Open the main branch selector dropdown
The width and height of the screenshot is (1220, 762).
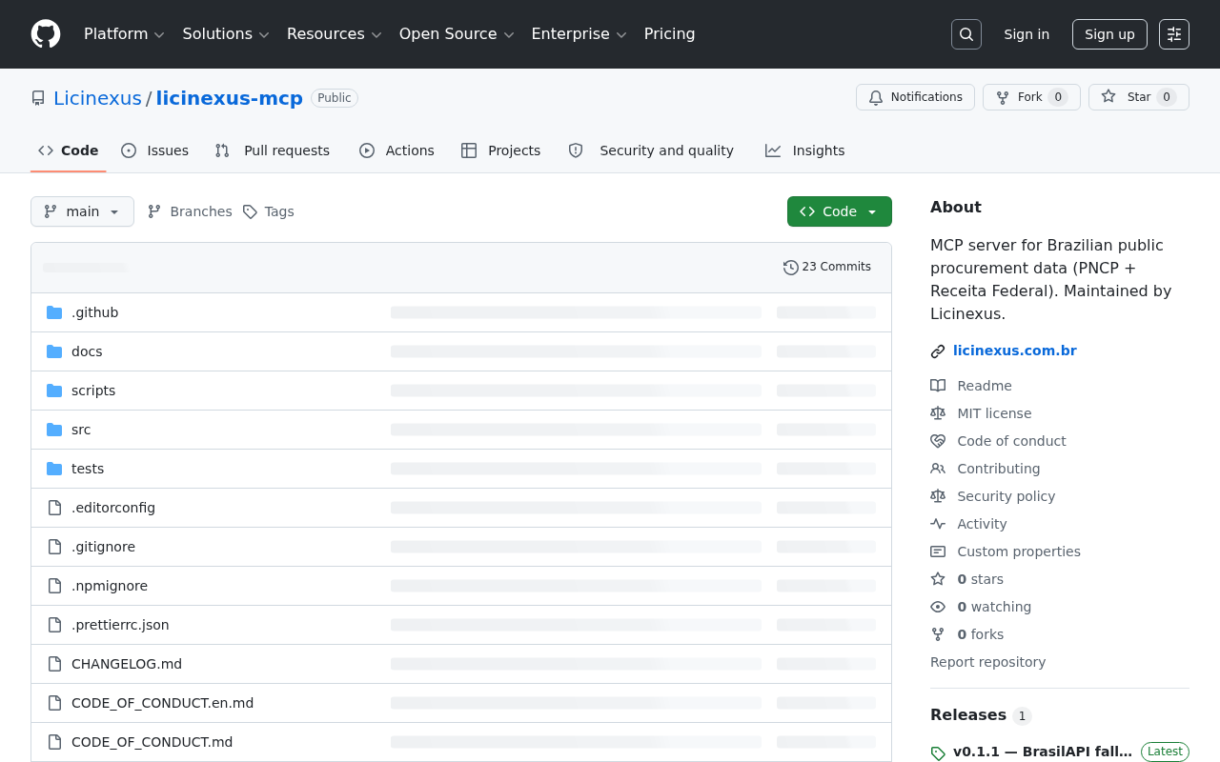(82, 211)
